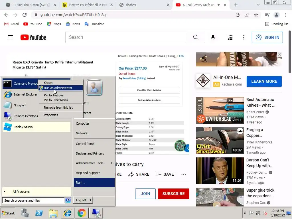
Task: Open Log off options arrow
Action: [x=91, y=200]
